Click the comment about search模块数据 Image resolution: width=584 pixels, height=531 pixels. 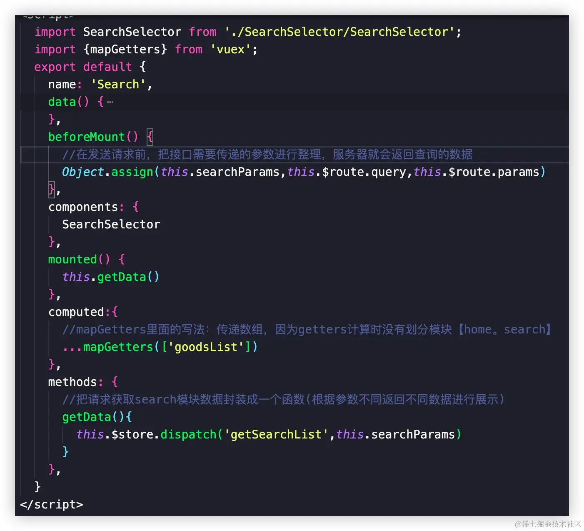tap(284, 399)
